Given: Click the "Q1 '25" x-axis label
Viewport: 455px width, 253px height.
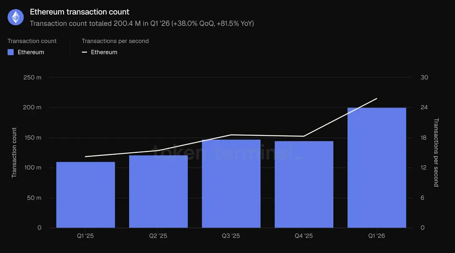Looking at the screenshot, I should point(85,236).
